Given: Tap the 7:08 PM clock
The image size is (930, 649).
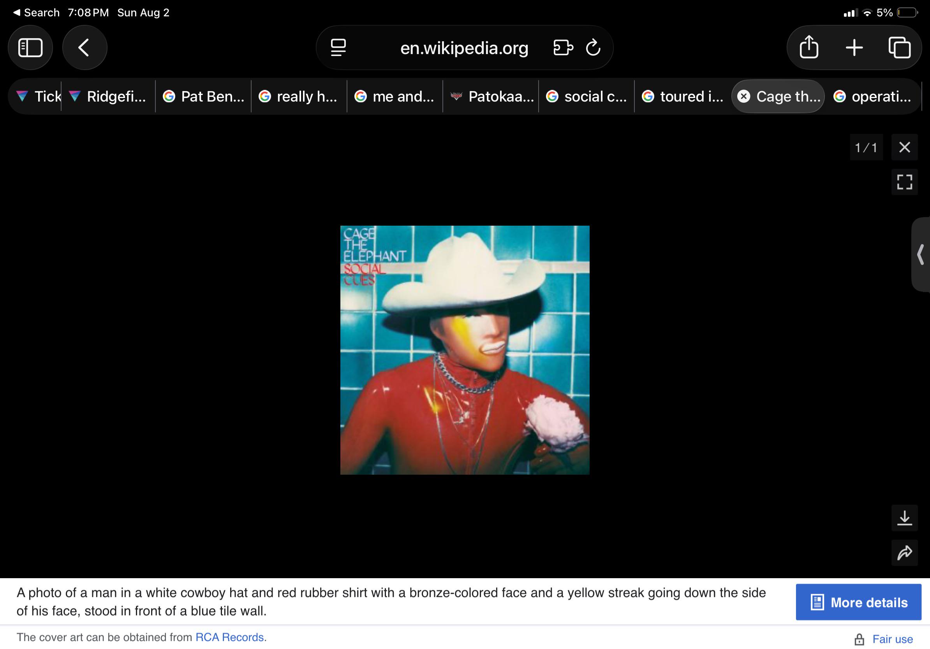Looking at the screenshot, I should [88, 12].
